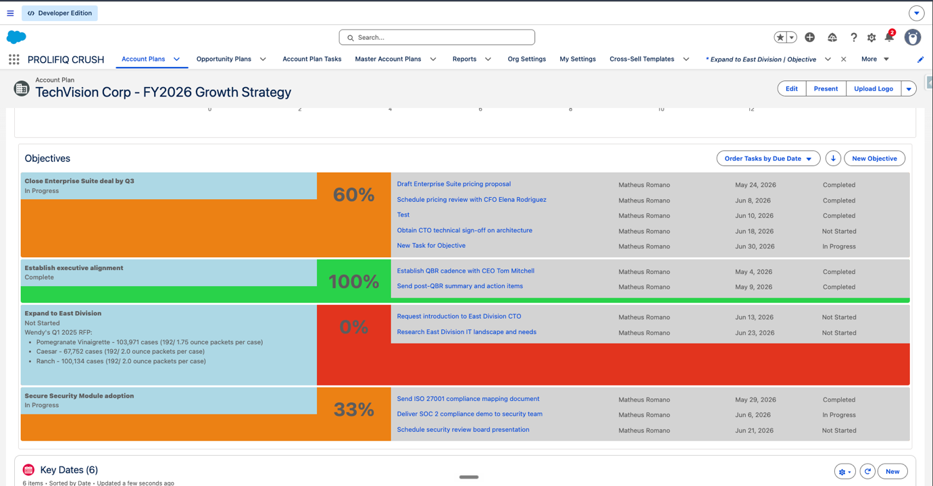Open Schedule pricing review with CFO task
Image resolution: width=933 pixels, height=486 pixels.
(x=472, y=200)
